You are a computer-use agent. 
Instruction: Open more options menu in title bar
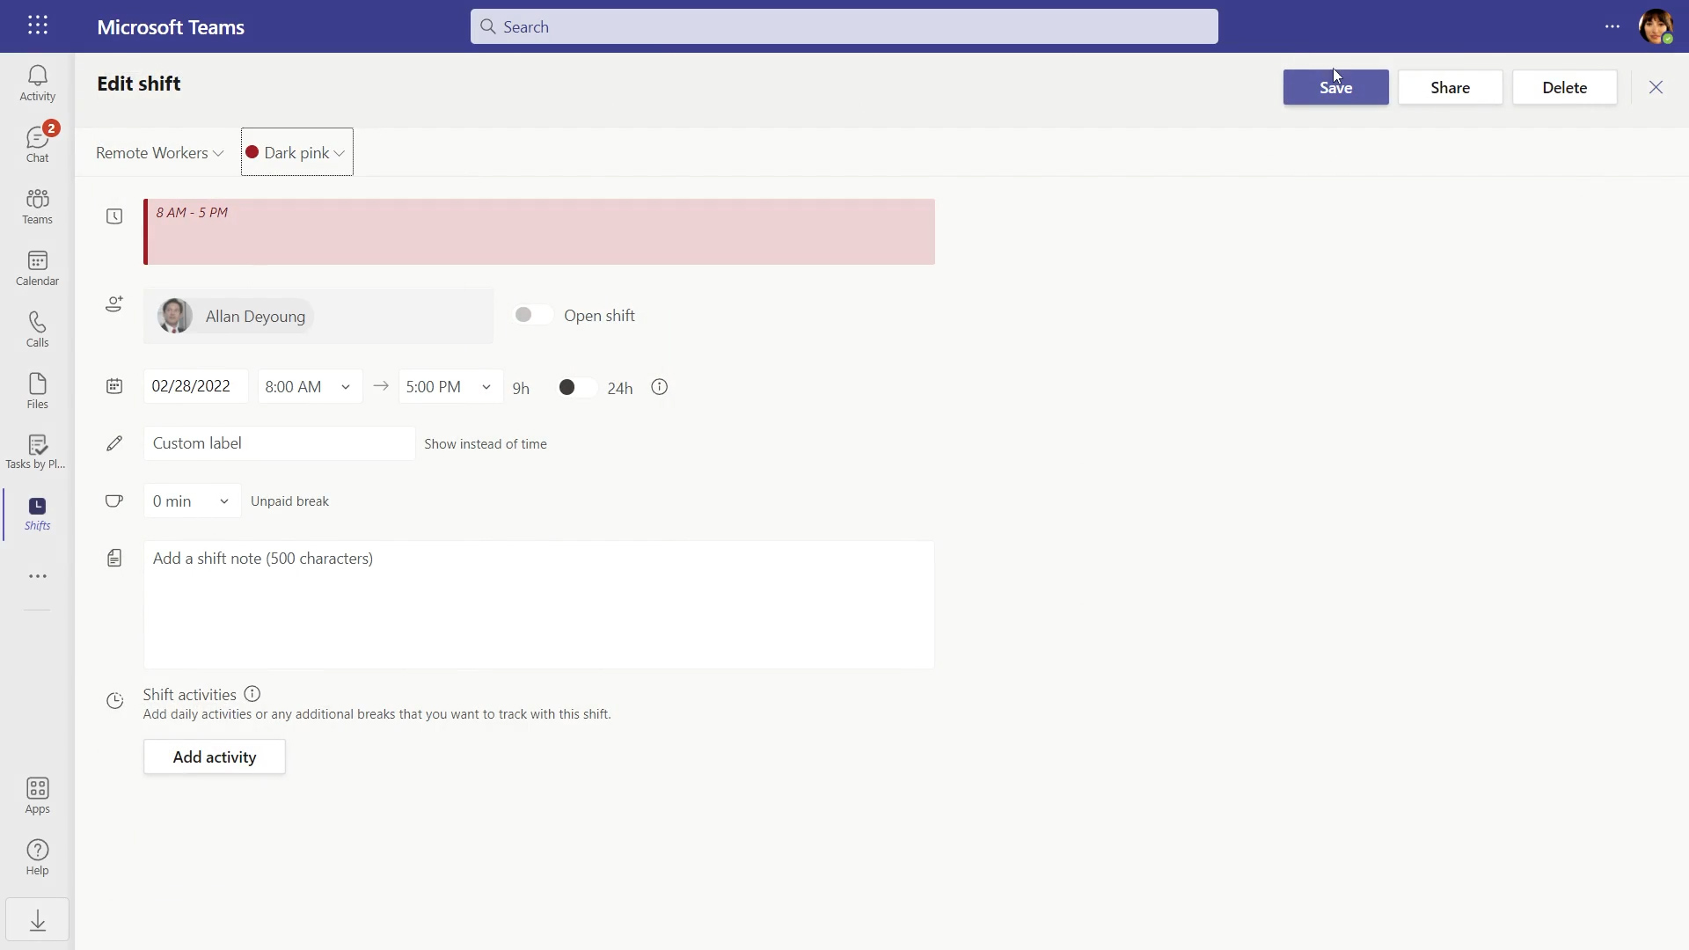click(x=1613, y=26)
